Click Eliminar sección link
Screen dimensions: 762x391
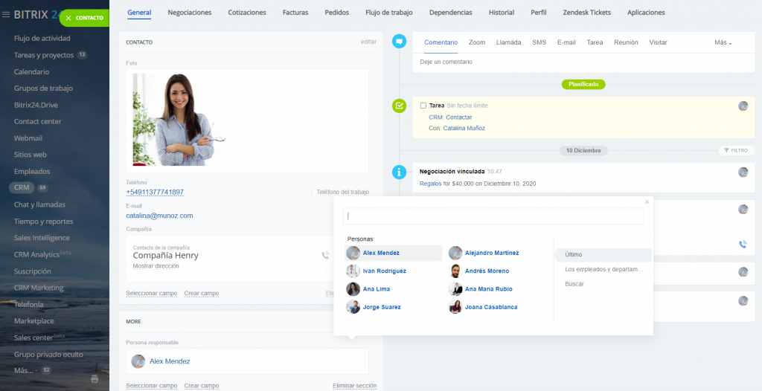[354, 386]
